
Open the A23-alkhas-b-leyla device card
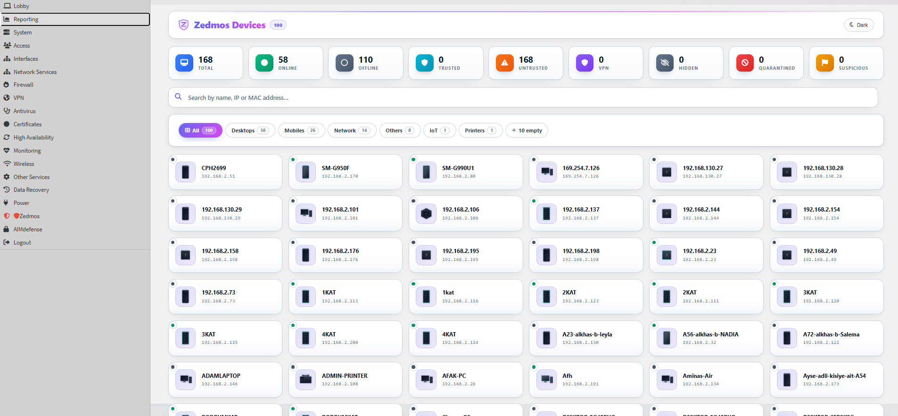586,338
